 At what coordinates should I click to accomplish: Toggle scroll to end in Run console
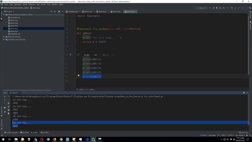(9, 106)
